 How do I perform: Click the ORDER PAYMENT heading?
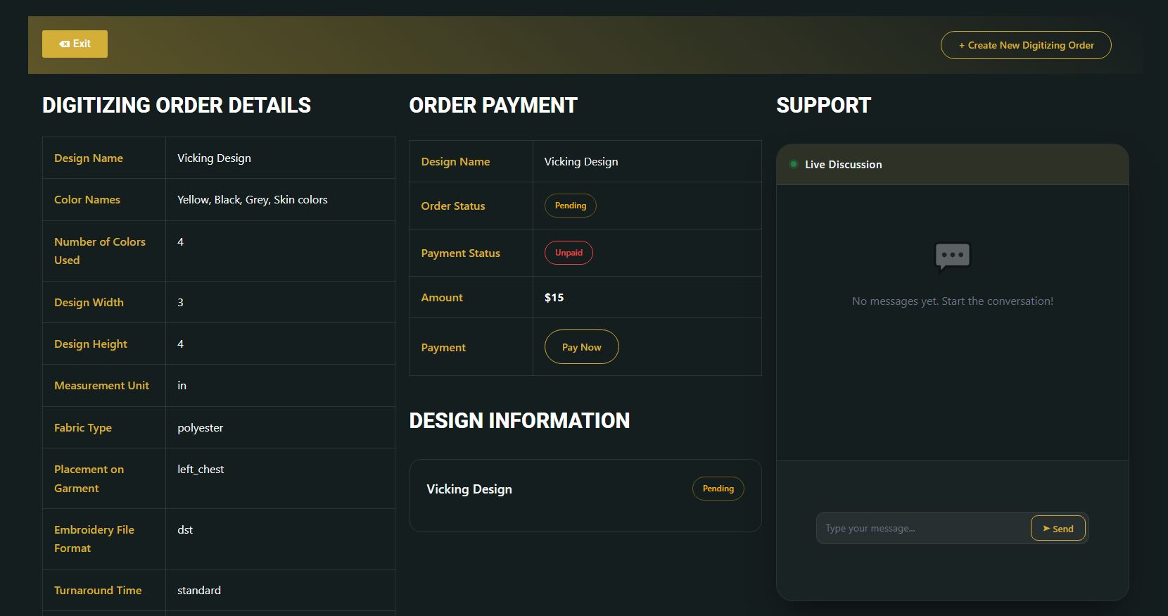point(493,106)
